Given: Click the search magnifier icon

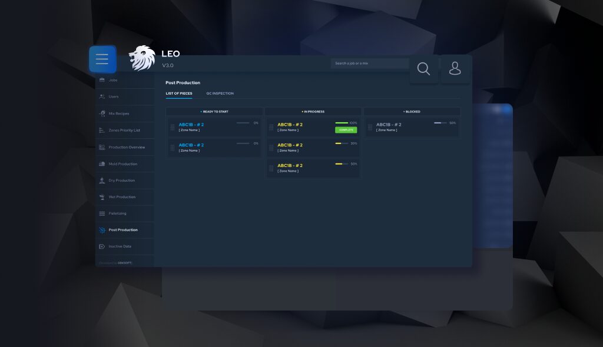Looking at the screenshot, I should coord(423,69).
